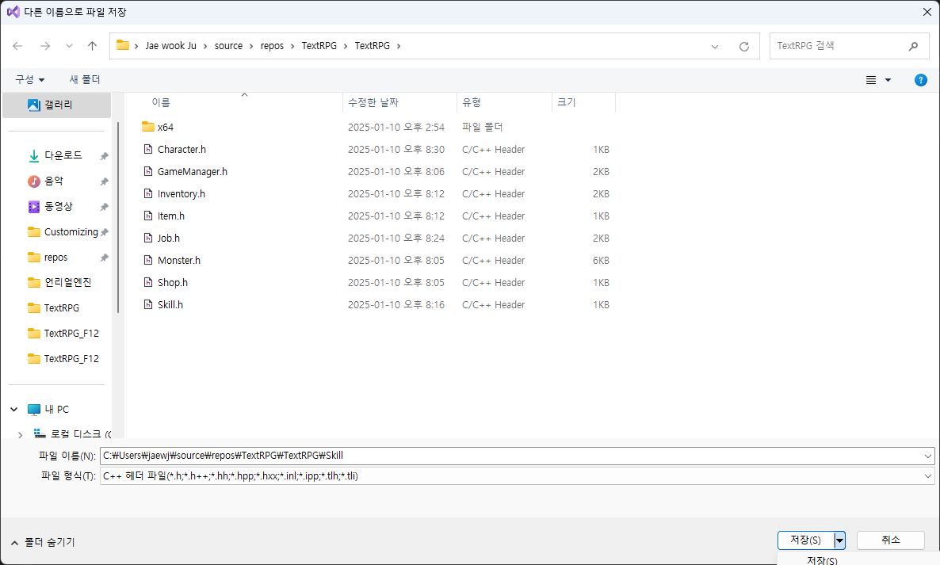The height and width of the screenshot is (565, 940).
Task: Open the 파일 이름 dropdown arrow
Action: click(x=928, y=456)
